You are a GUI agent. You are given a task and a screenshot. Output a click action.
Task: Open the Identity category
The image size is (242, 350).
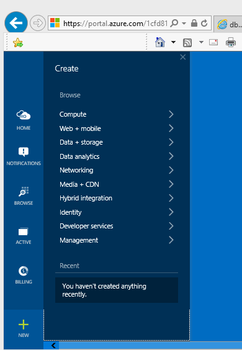(x=117, y=212)
